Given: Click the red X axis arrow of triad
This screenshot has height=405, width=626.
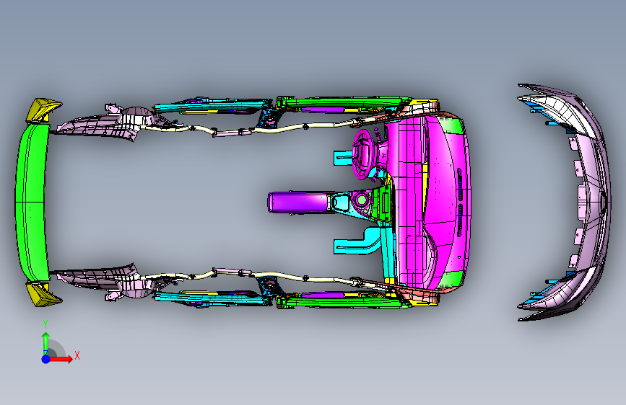Looking at the screenshot, I should tap(61, 359).
